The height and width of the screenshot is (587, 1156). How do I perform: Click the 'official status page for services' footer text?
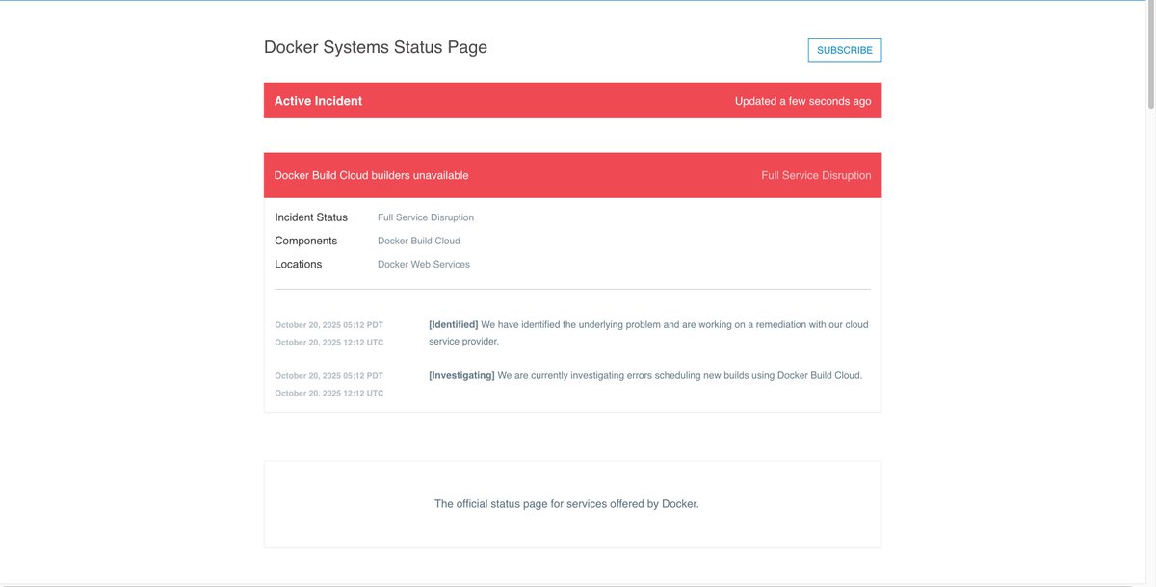point(533,504)
